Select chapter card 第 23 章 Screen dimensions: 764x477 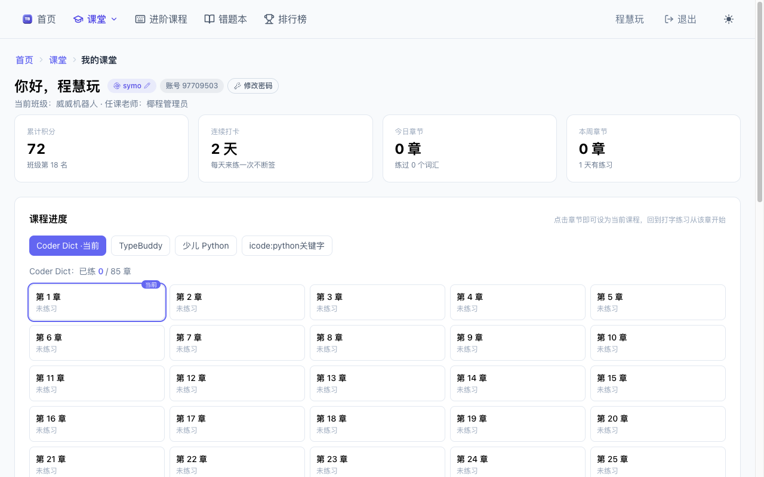click(377, 462)
